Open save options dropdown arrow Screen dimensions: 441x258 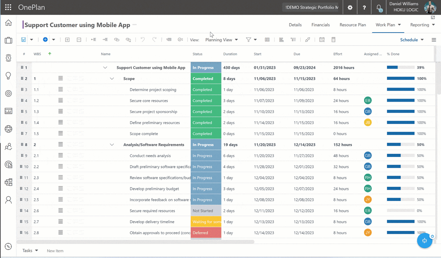32,40
